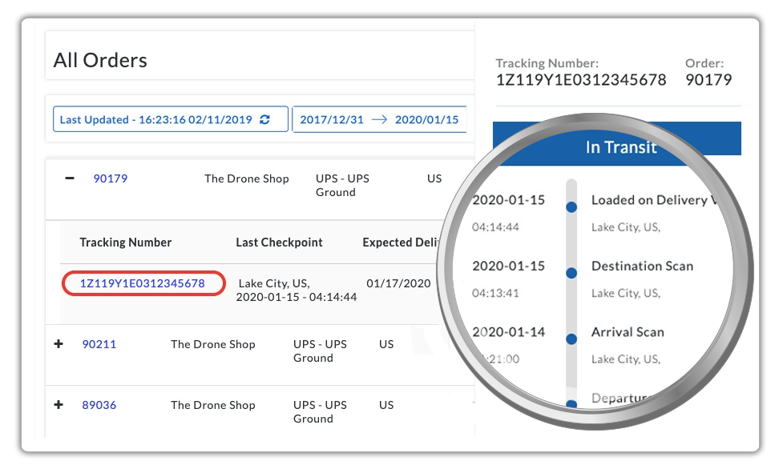Click the order number 90179 in detail panel
The width and height of the screenshot is (779, 469).
tap(708, 80)
